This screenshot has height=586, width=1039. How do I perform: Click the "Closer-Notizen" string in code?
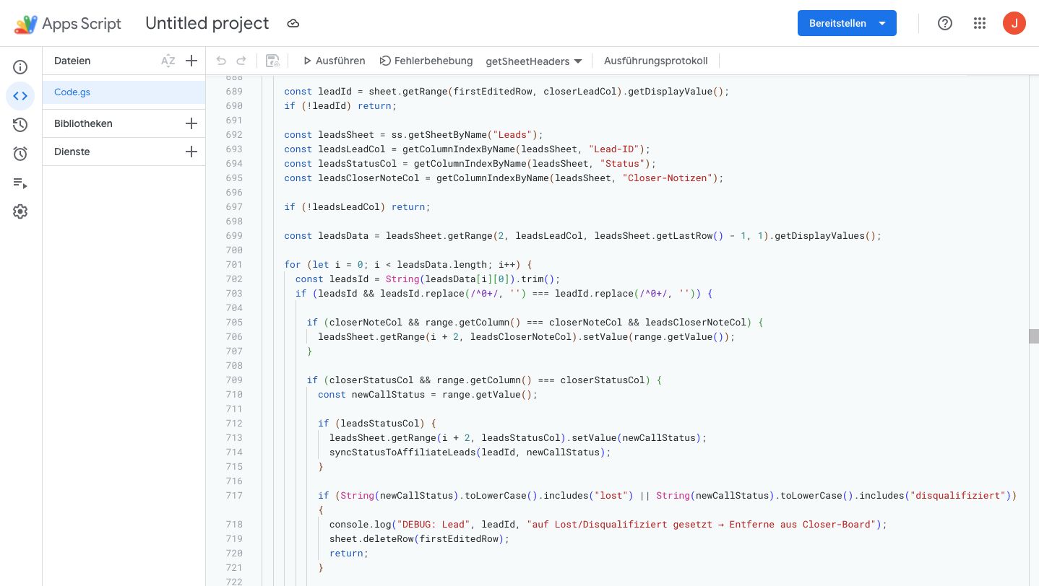[668, 178]
